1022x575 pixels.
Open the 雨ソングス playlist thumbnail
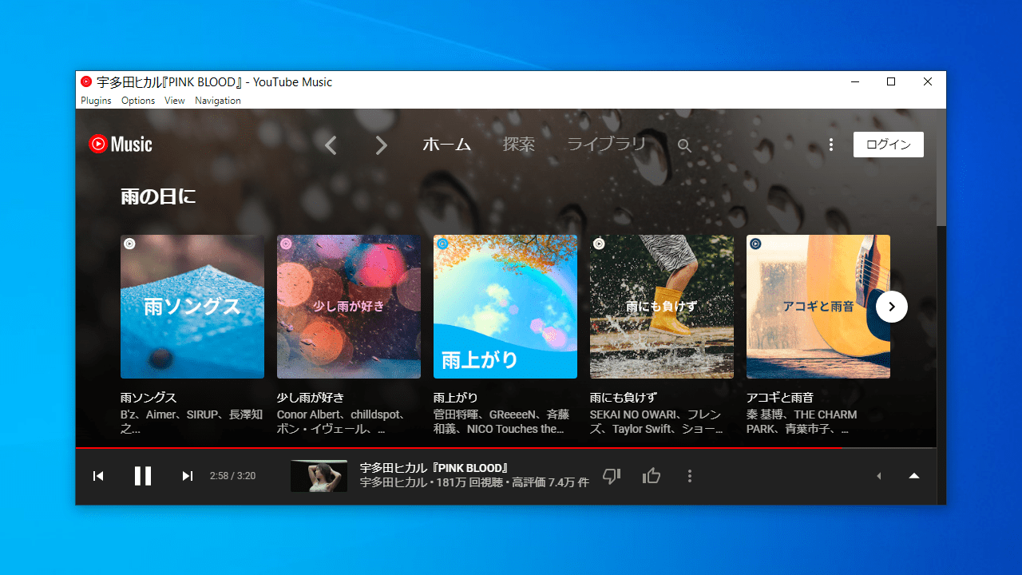(192, 307)
